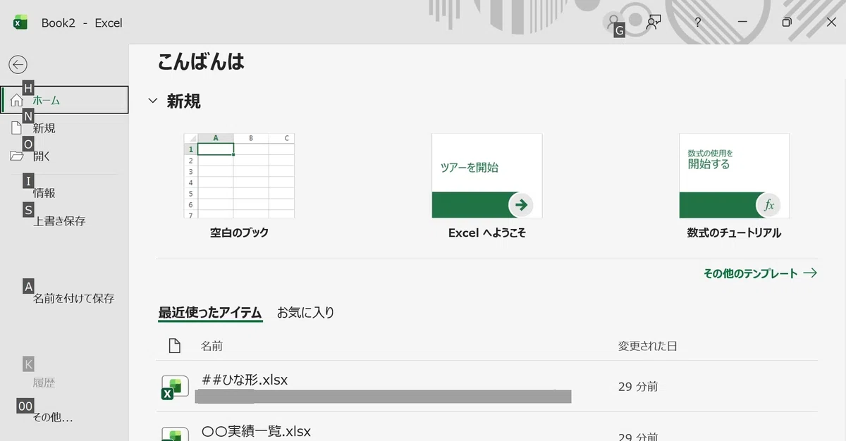The height and width of the screenshot is (441, 846).
Task: Open the feedback person icon in title bar
Action: [x=654, y=22]
